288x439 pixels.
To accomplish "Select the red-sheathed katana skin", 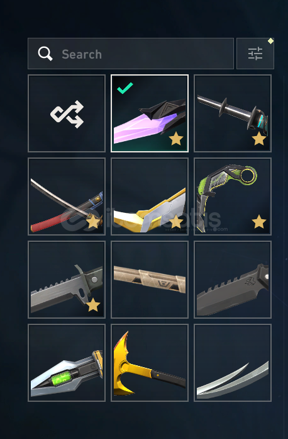I will [67, 197].
